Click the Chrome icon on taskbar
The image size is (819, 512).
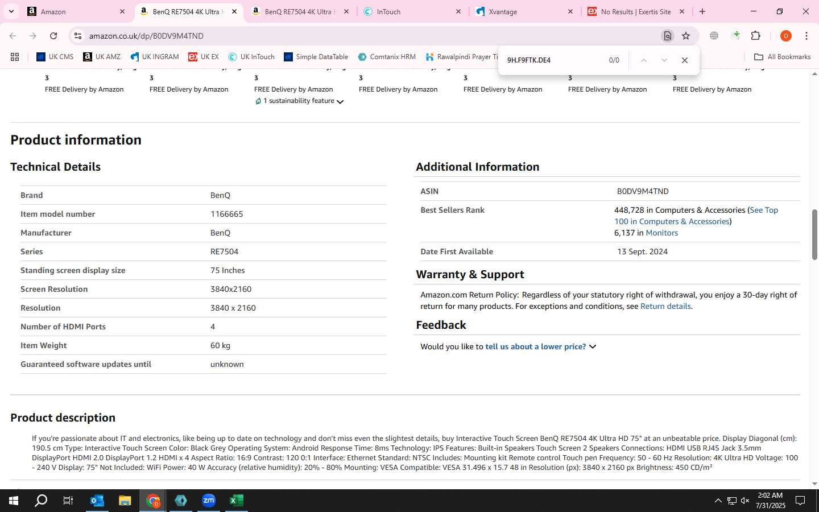[153, 501]
